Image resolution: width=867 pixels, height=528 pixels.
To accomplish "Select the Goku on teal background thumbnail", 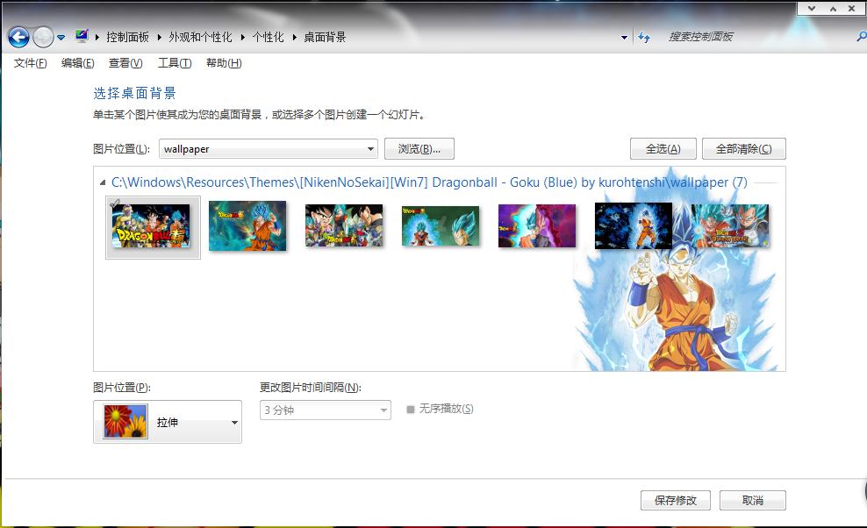I will click(247, 226).
